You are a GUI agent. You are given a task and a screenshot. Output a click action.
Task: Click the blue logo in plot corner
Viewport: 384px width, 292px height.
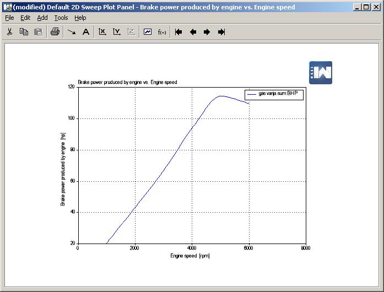point(321,73)
